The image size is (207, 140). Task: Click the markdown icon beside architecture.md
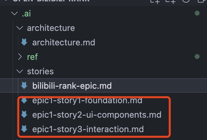(x=24, y=42)
